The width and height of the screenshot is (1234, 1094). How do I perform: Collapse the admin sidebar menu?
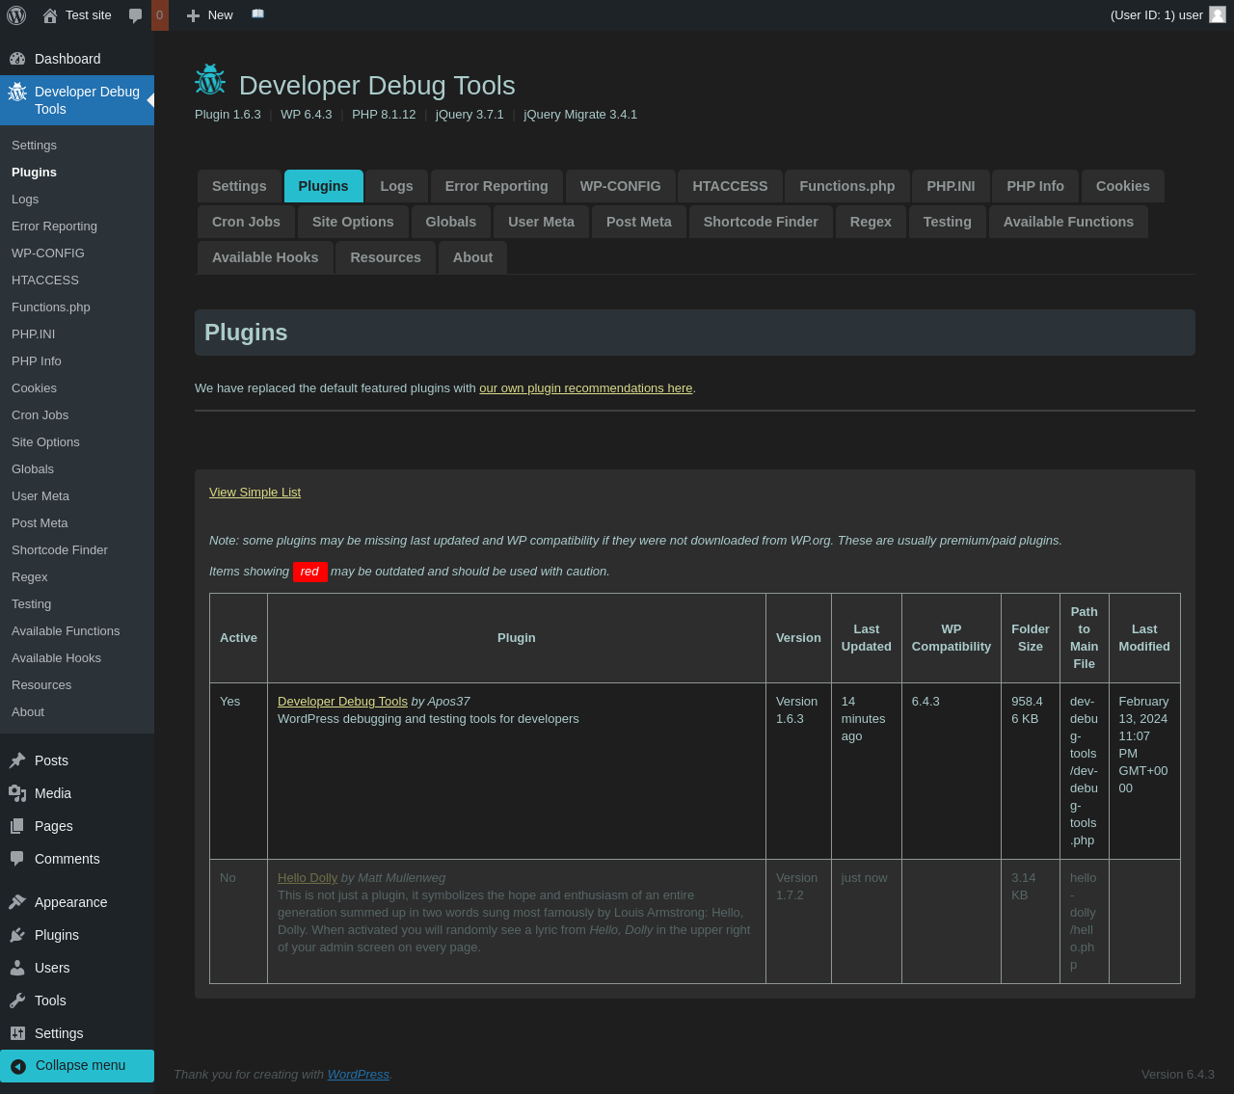[80, 1065]
